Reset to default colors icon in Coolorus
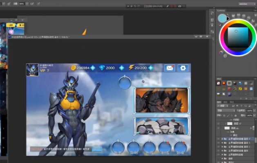Viewport: 257px width, 163px height. (220, 25)
